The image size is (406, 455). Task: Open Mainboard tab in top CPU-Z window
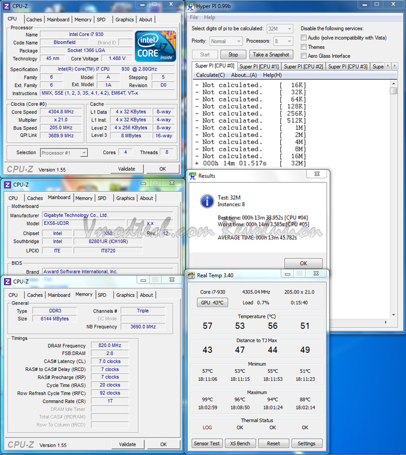click(58, 19)
